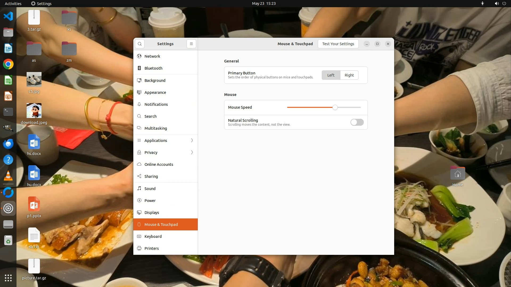This screenshot has width=511, height=287.
Task: Click the Online Accounts cloud icon
Action: coord(139,164)
